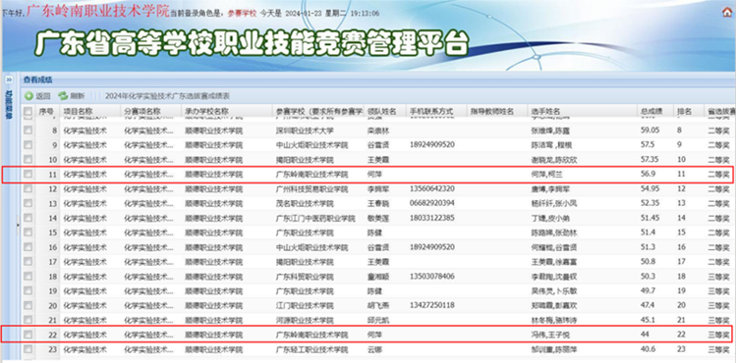Click phone number 06682920394
This screenshot has width=736, height=363.
[x=431, y=203]
